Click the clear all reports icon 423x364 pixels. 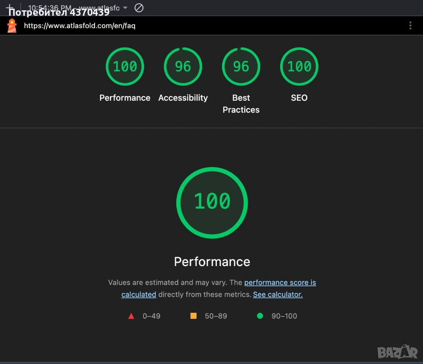[x=139, y=8]
